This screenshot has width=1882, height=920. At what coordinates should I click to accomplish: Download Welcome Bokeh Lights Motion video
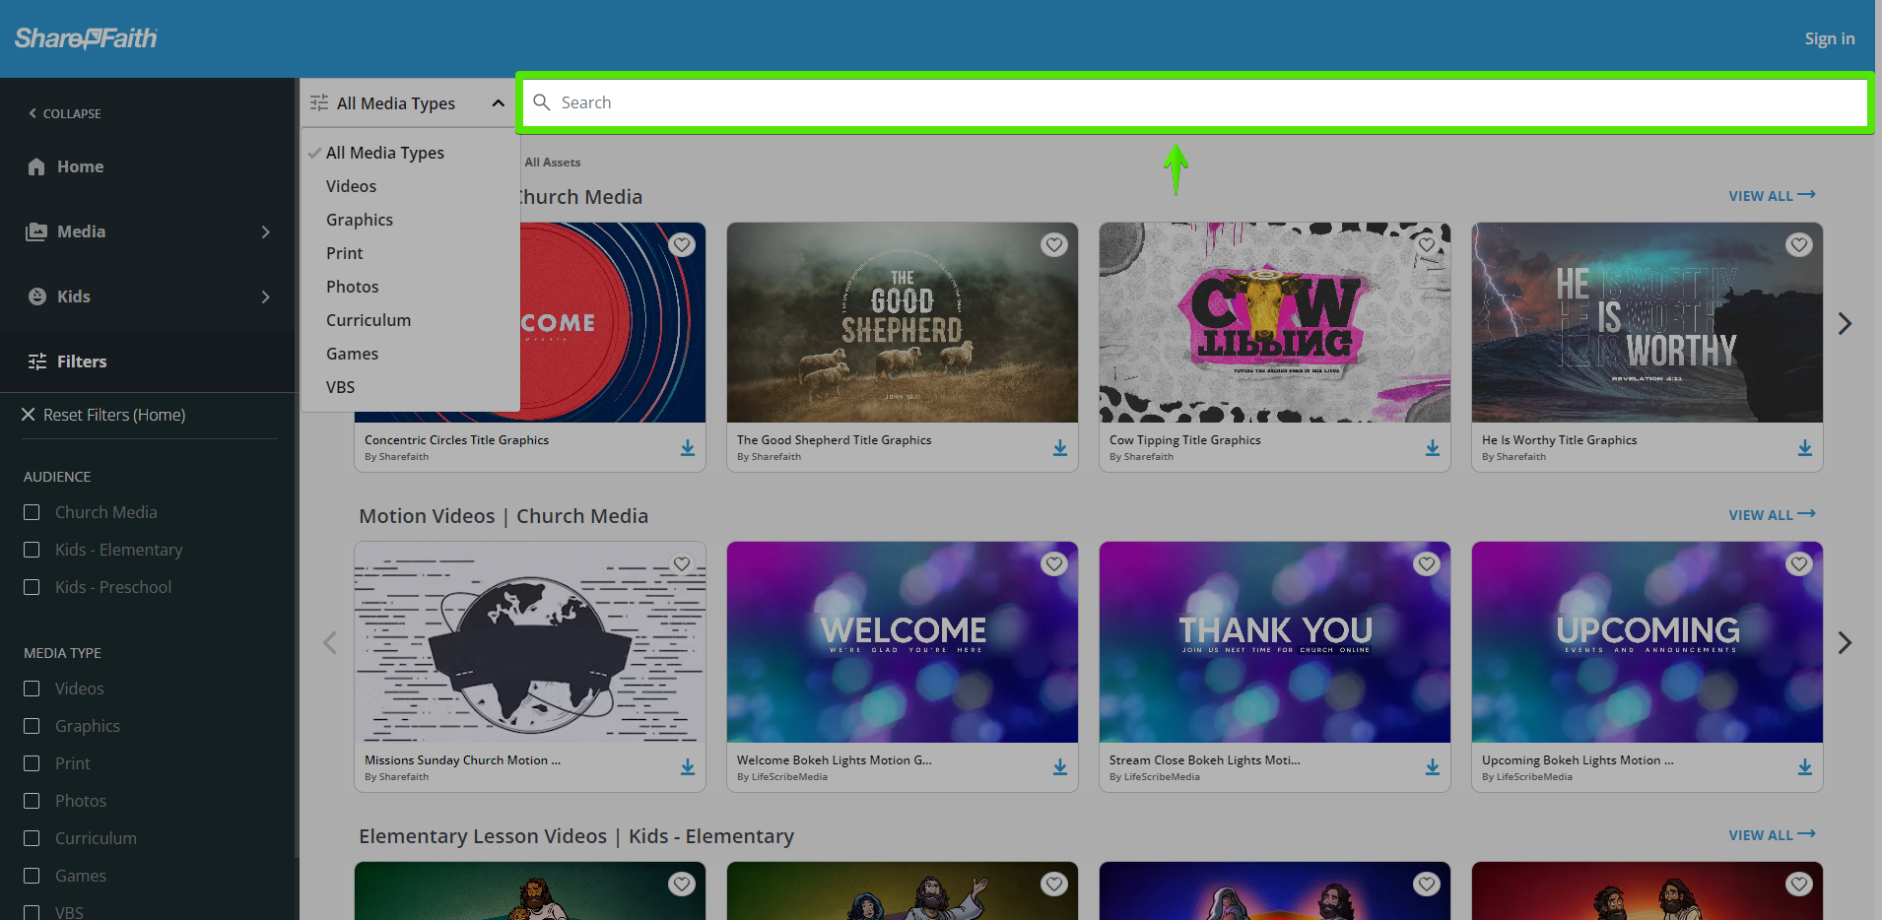click(x=1060, y=767)
